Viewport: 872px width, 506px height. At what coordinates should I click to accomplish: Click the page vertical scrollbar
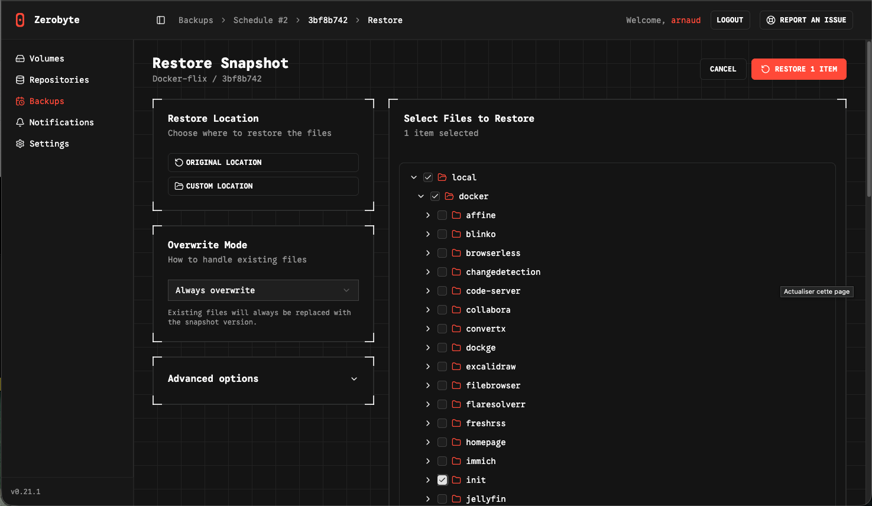(868, 118)
